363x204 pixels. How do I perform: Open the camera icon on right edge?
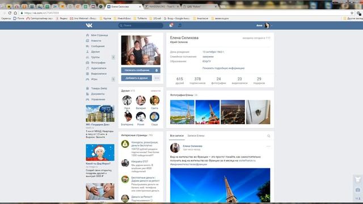(358, 190)
